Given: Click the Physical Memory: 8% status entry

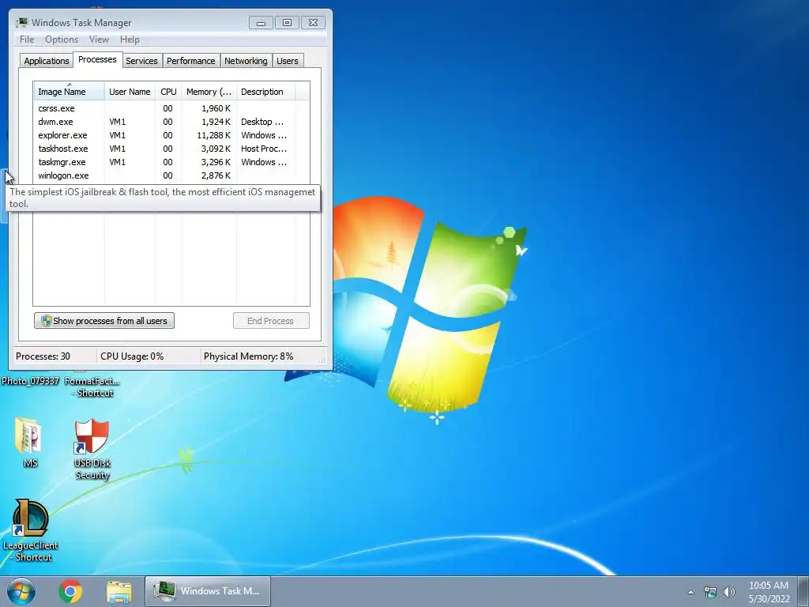Looking at the screenshot, I should tap(249, 356).
